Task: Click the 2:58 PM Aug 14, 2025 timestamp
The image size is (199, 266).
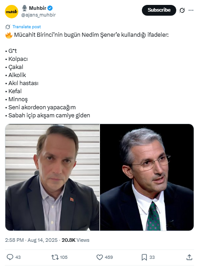Action: [31, 240]
